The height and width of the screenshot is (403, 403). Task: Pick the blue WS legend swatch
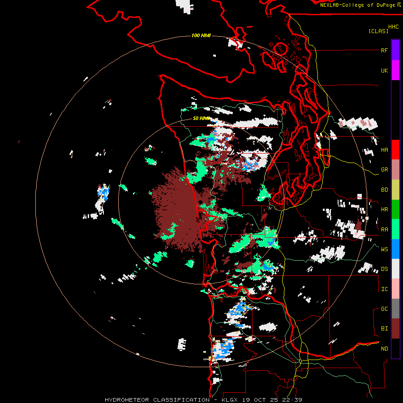click(395, 249)
